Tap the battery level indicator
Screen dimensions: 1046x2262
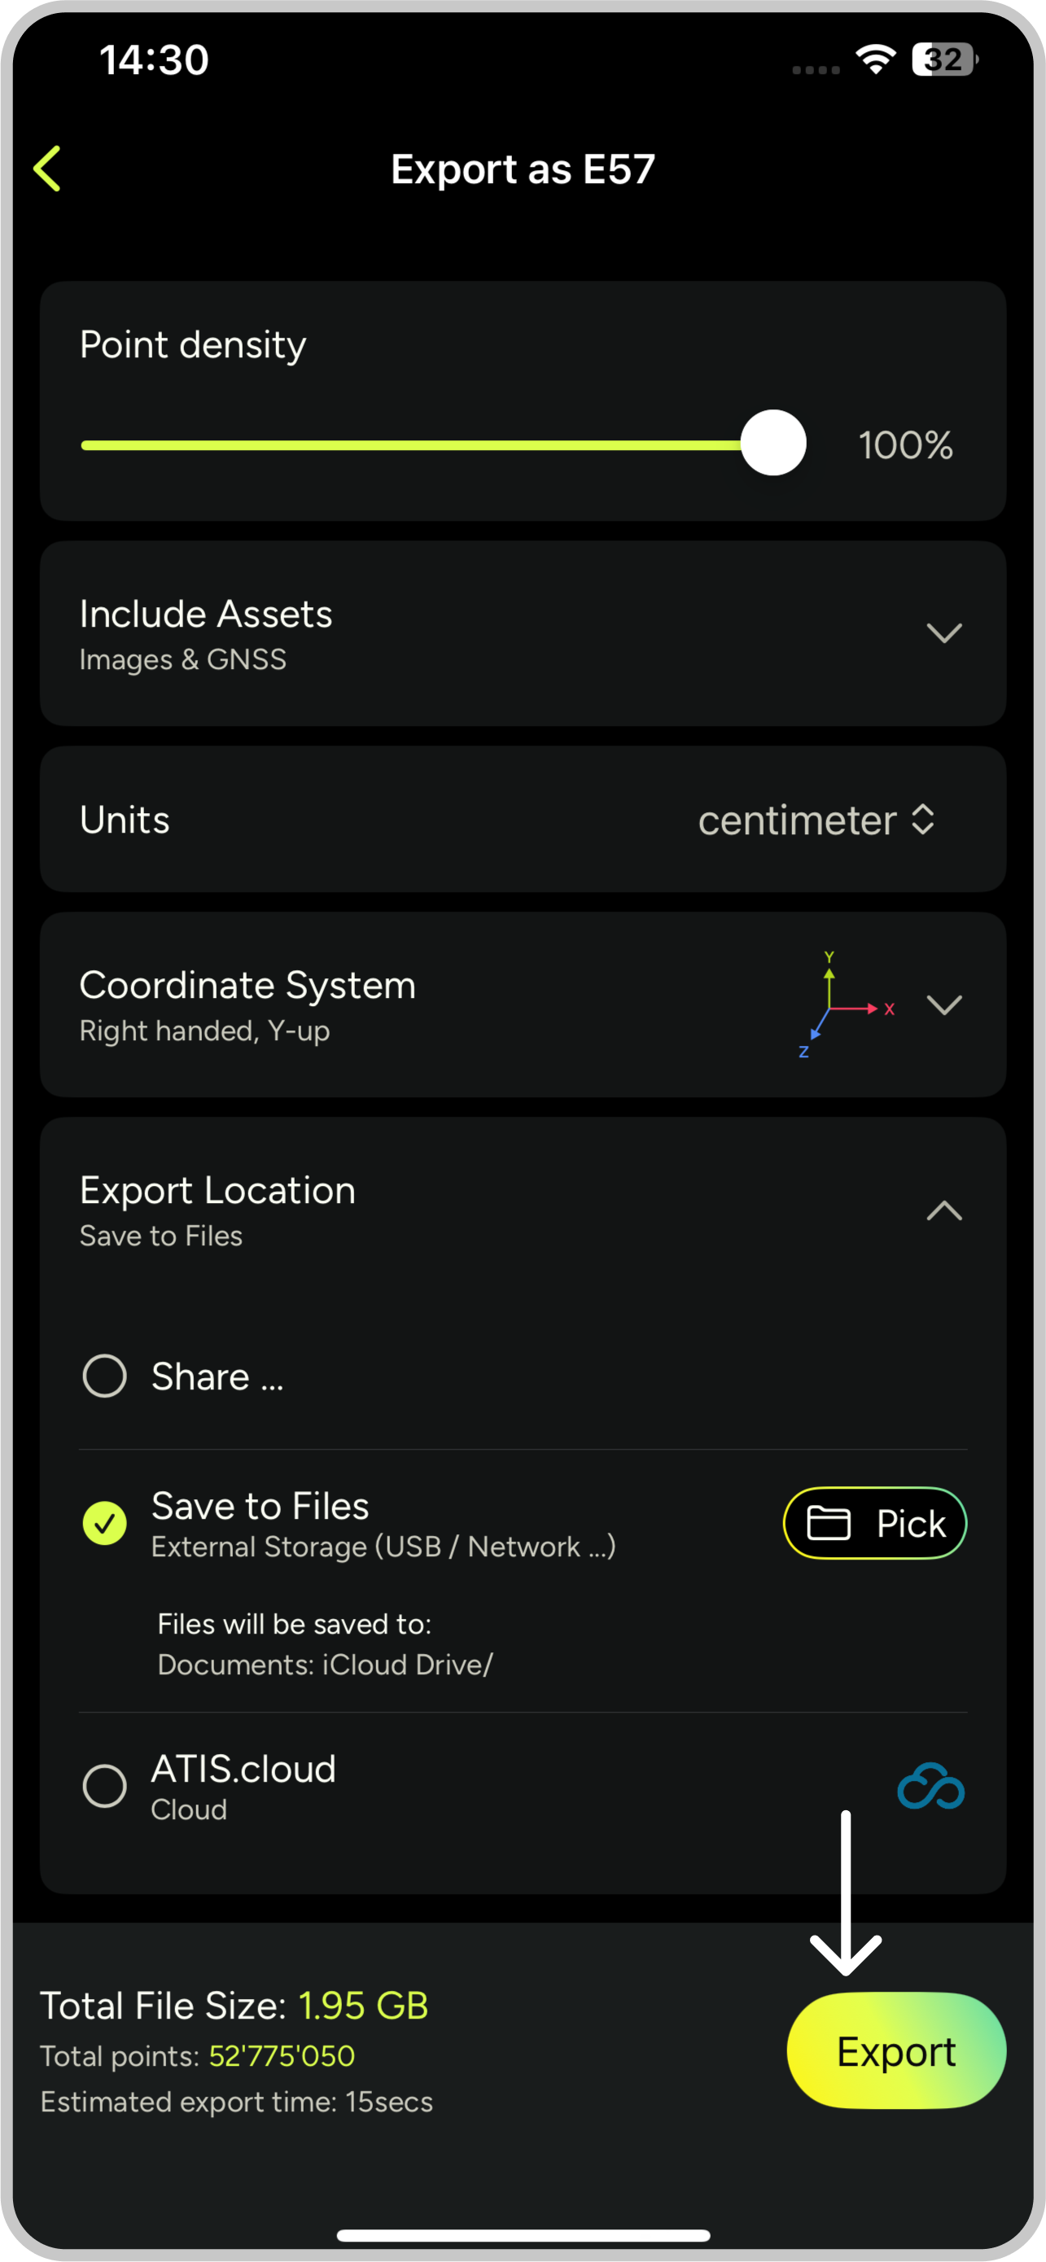[x=944, y=59]
